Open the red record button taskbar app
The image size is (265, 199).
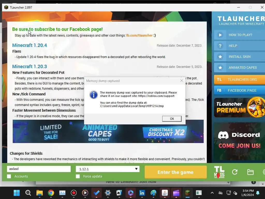coord(74,193)
